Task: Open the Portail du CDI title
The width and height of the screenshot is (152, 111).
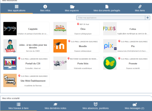Action: tap(33, 64)
